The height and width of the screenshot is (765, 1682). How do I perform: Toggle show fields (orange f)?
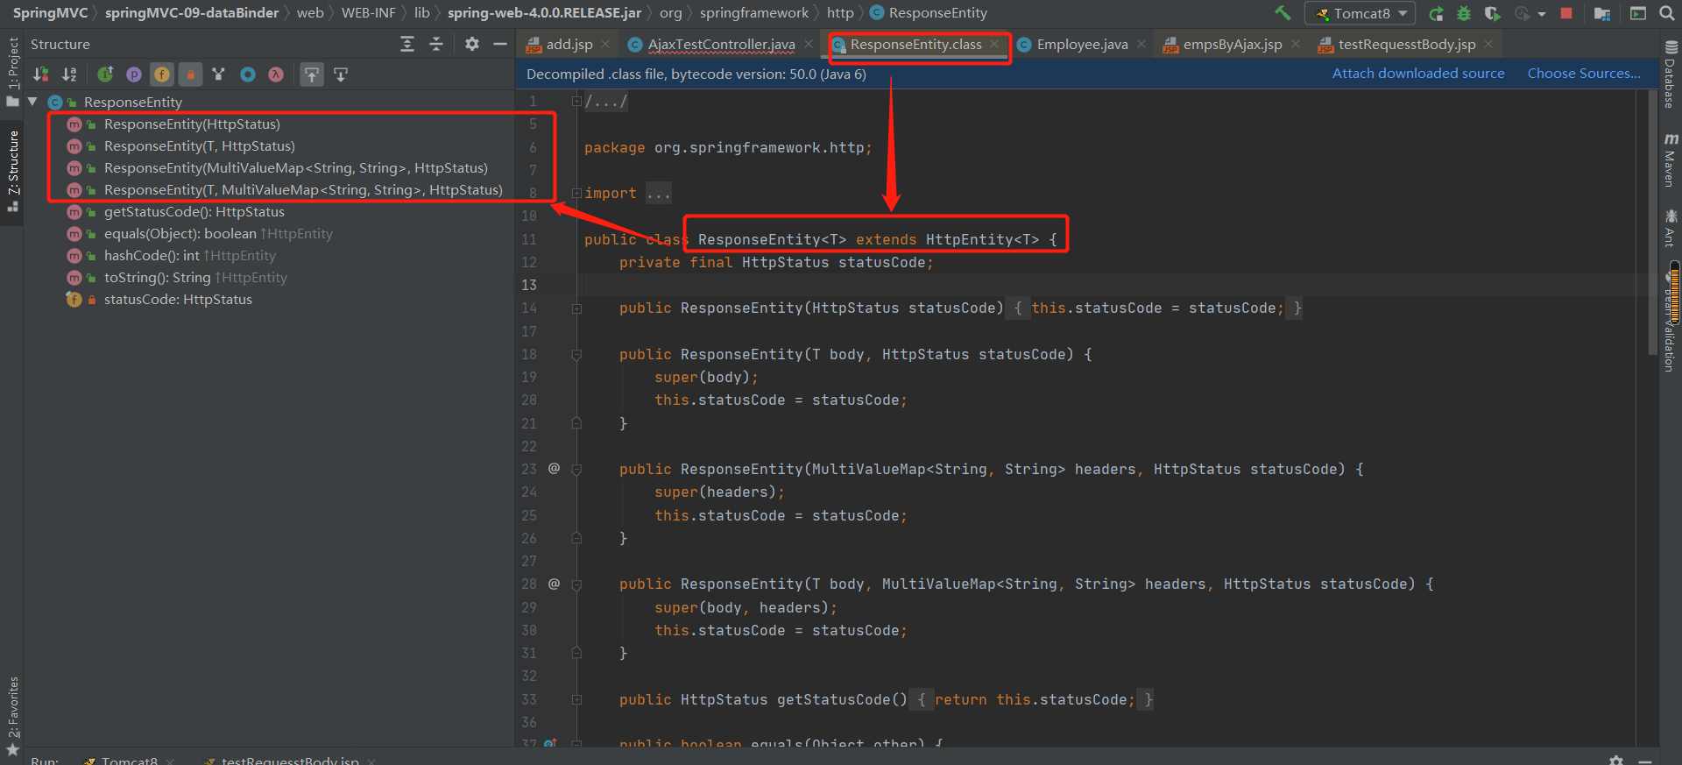tap(162, 74)
